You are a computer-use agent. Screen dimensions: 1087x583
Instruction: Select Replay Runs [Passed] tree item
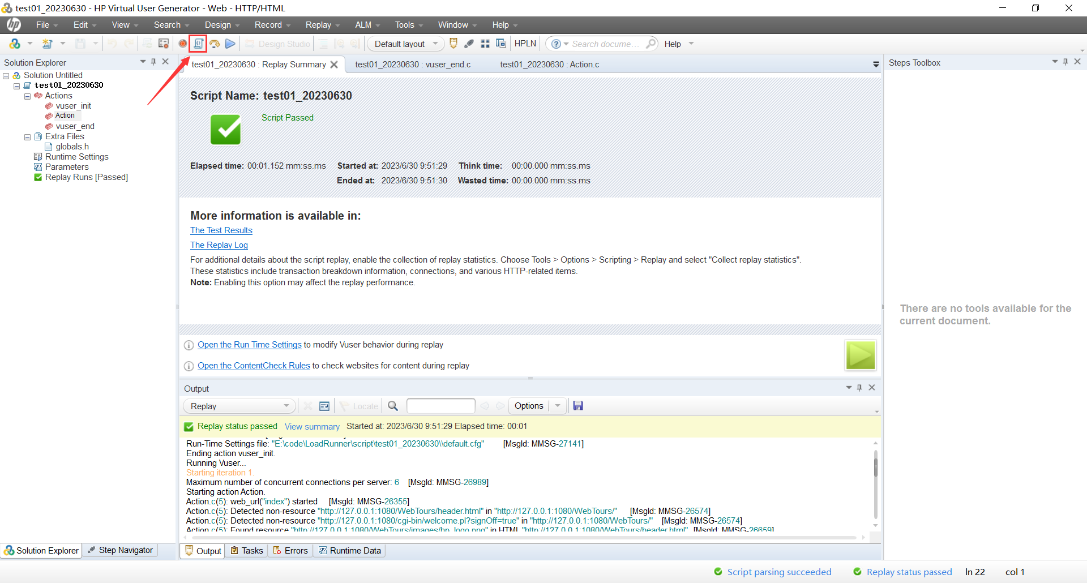tap(86, 177)
